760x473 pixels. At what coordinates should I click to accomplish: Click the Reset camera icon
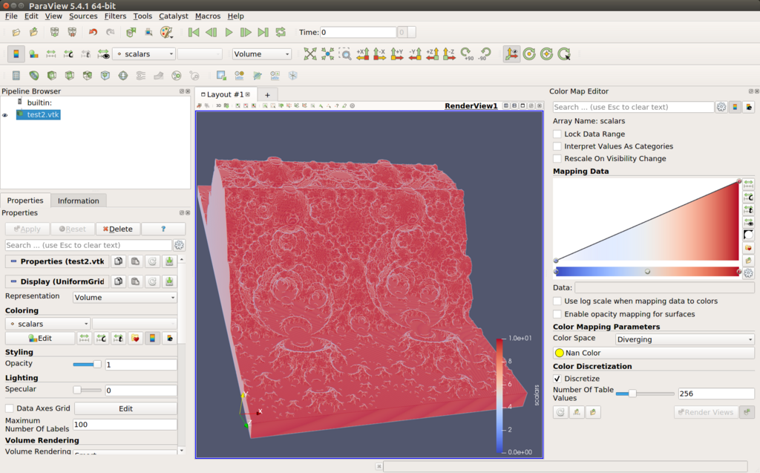click(x=310, y=54)
